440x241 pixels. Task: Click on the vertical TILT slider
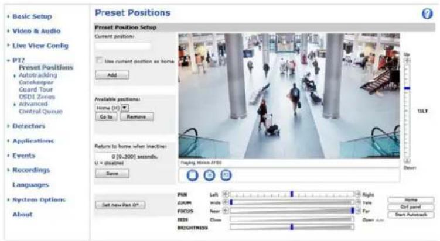click(407, 111)
